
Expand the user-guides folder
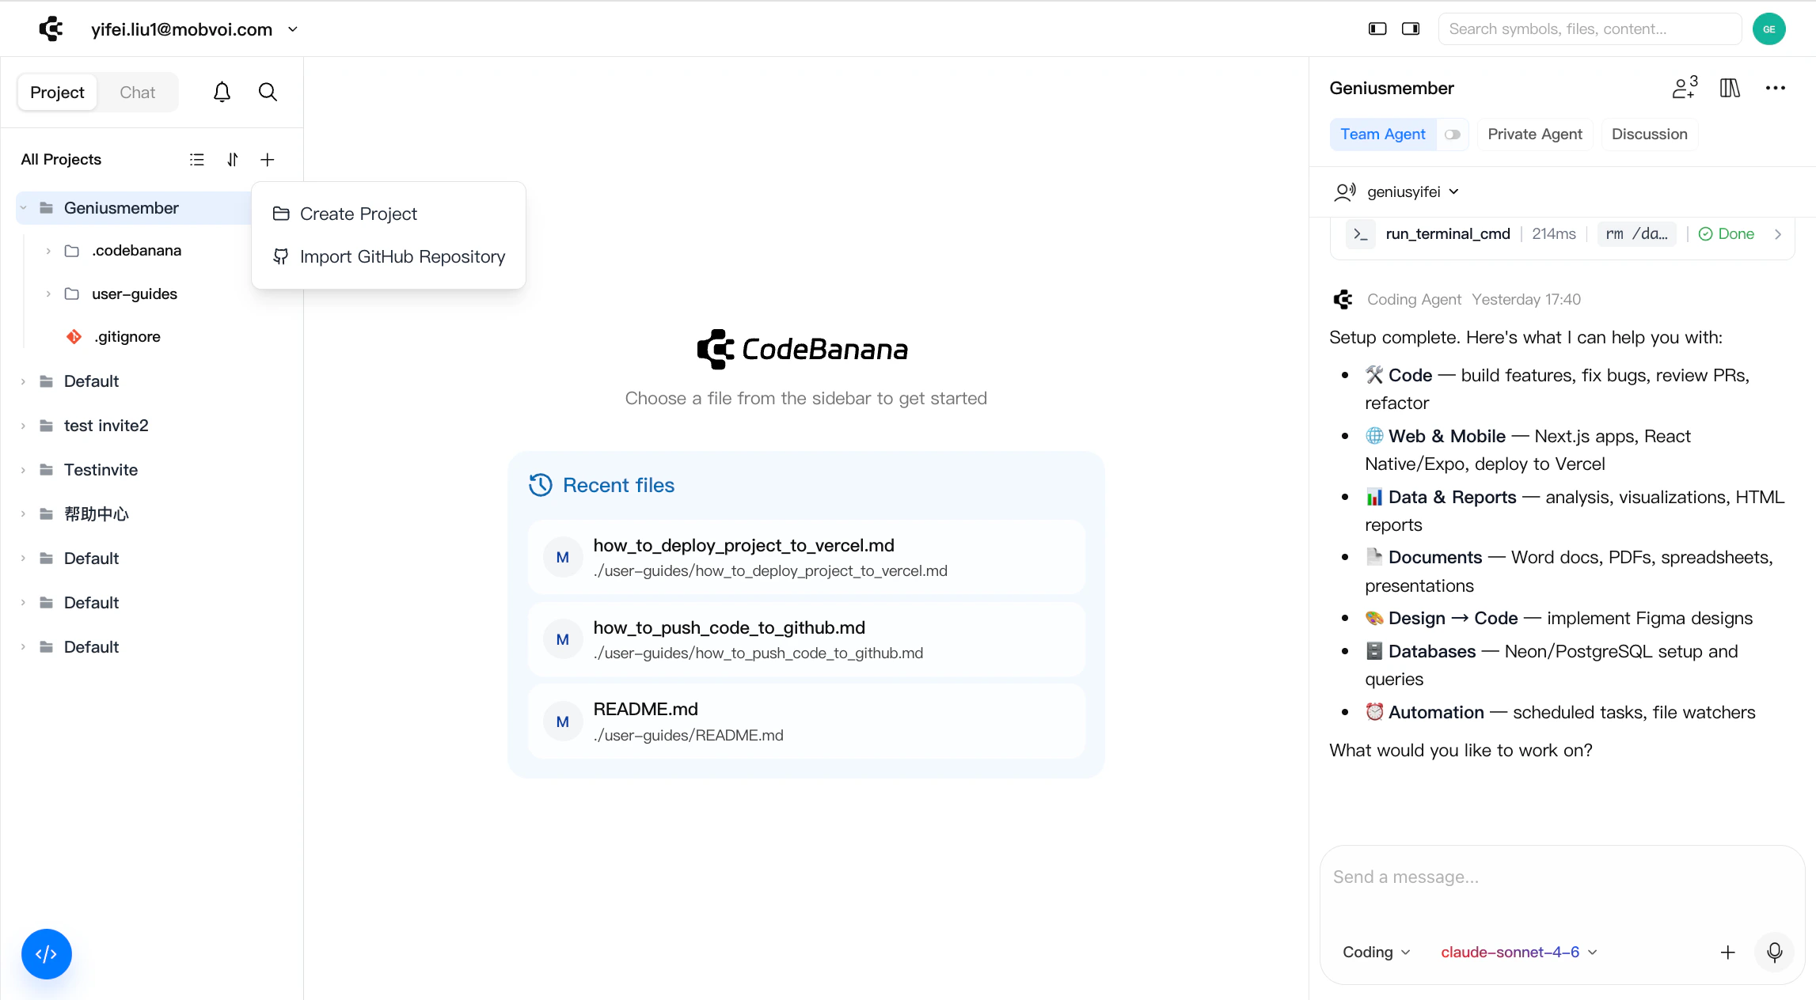[x=48, y=294]
